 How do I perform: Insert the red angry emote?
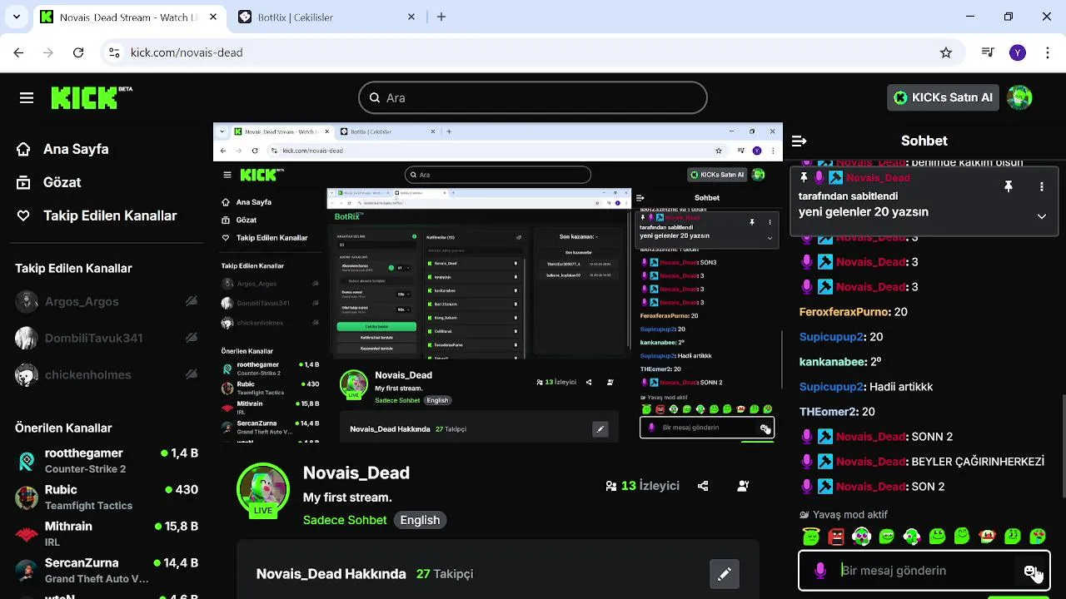[x=836, y=537]
